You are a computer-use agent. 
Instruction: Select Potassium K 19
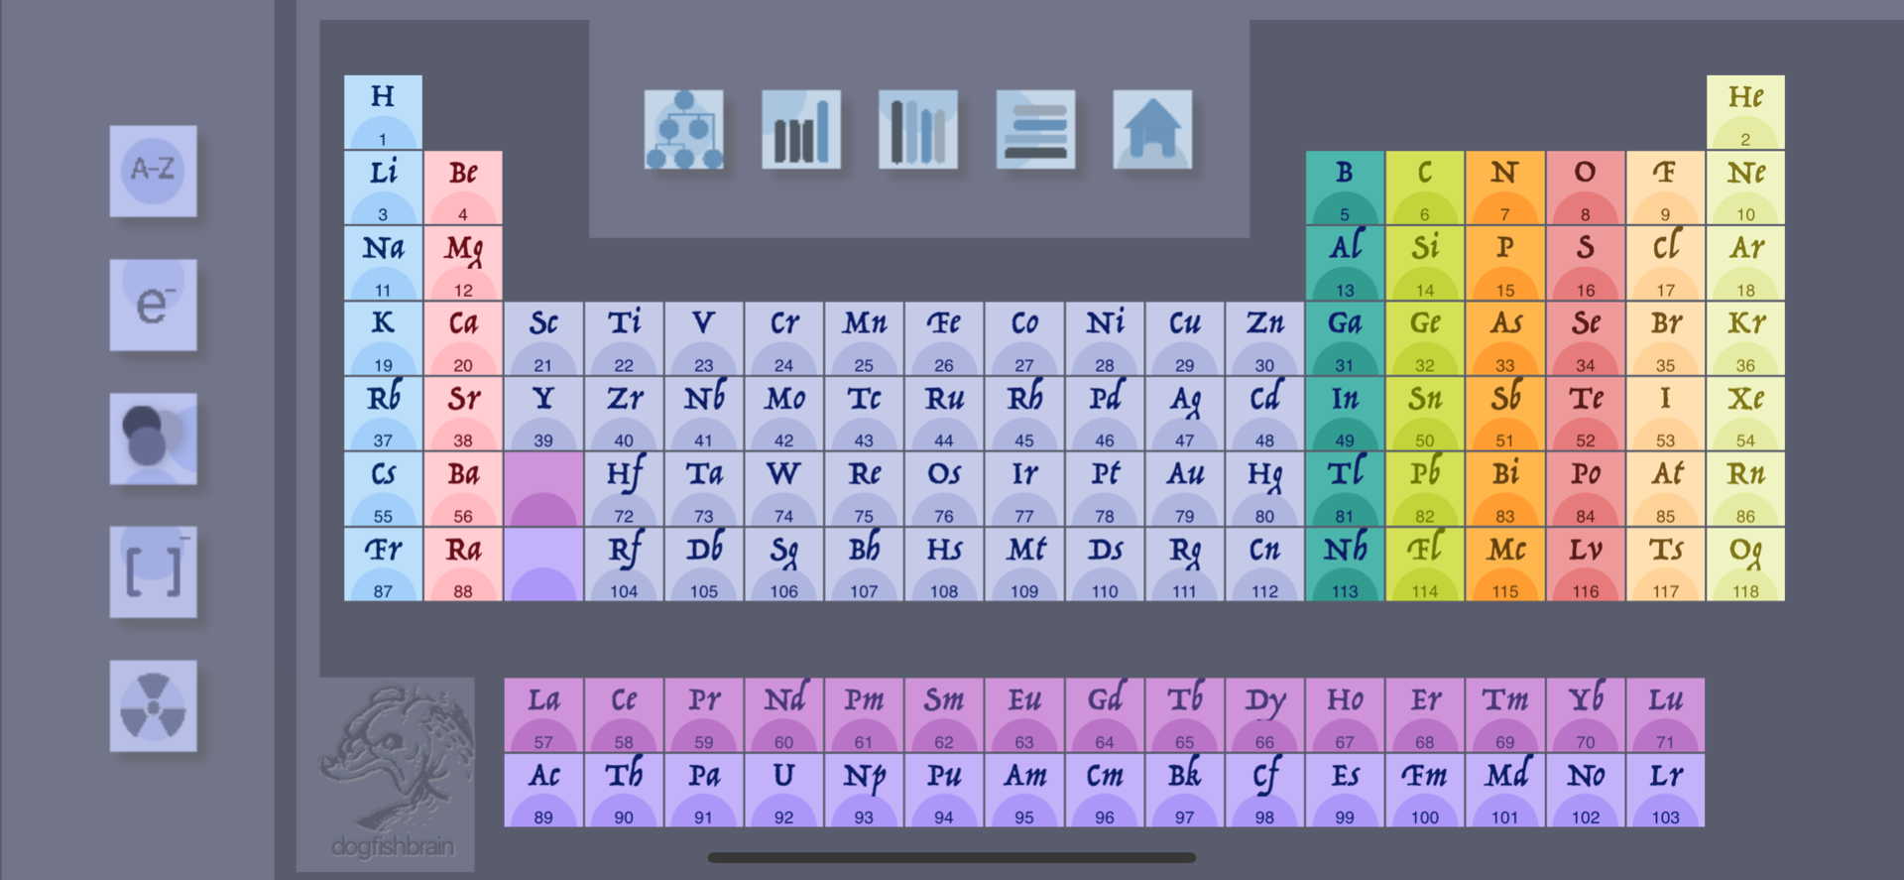coord(383,338)
